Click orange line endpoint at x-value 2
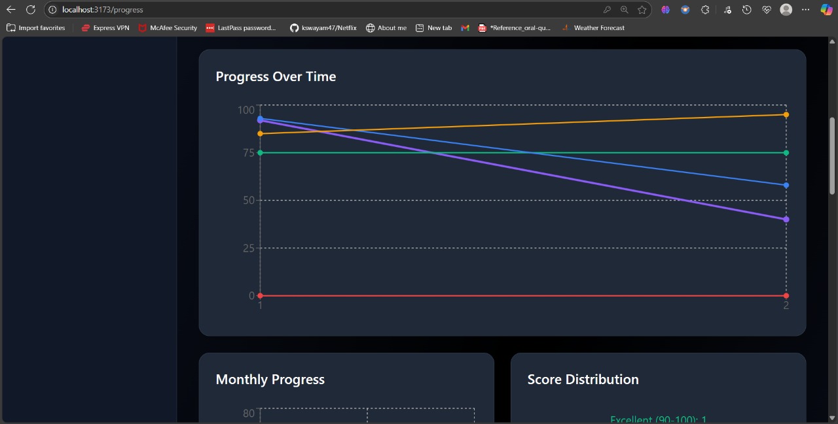Image resolution: width=838 pixels, height=424 pixels. pos(786,115)
